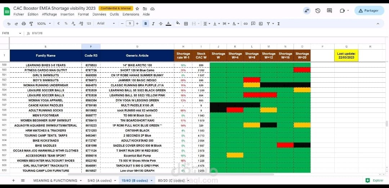Start a video call
This screenshot has height=188, width=389.
[x=343, y=10]
